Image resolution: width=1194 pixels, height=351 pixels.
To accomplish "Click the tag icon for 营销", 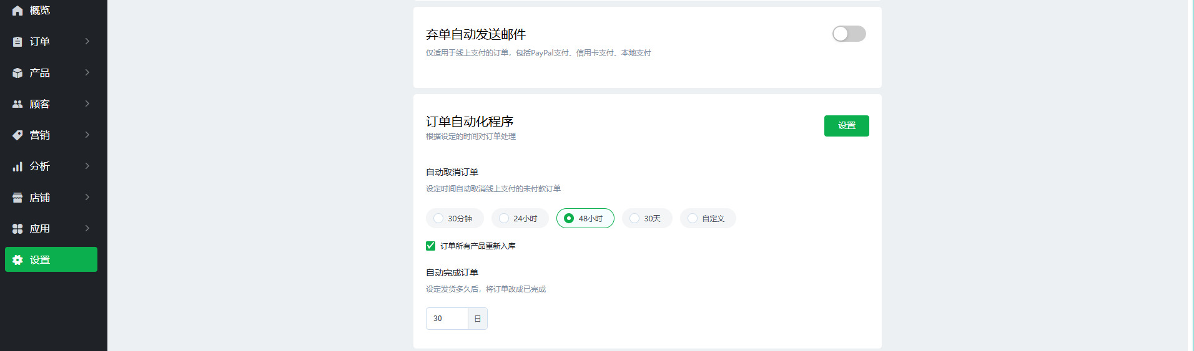I will 17,135.
